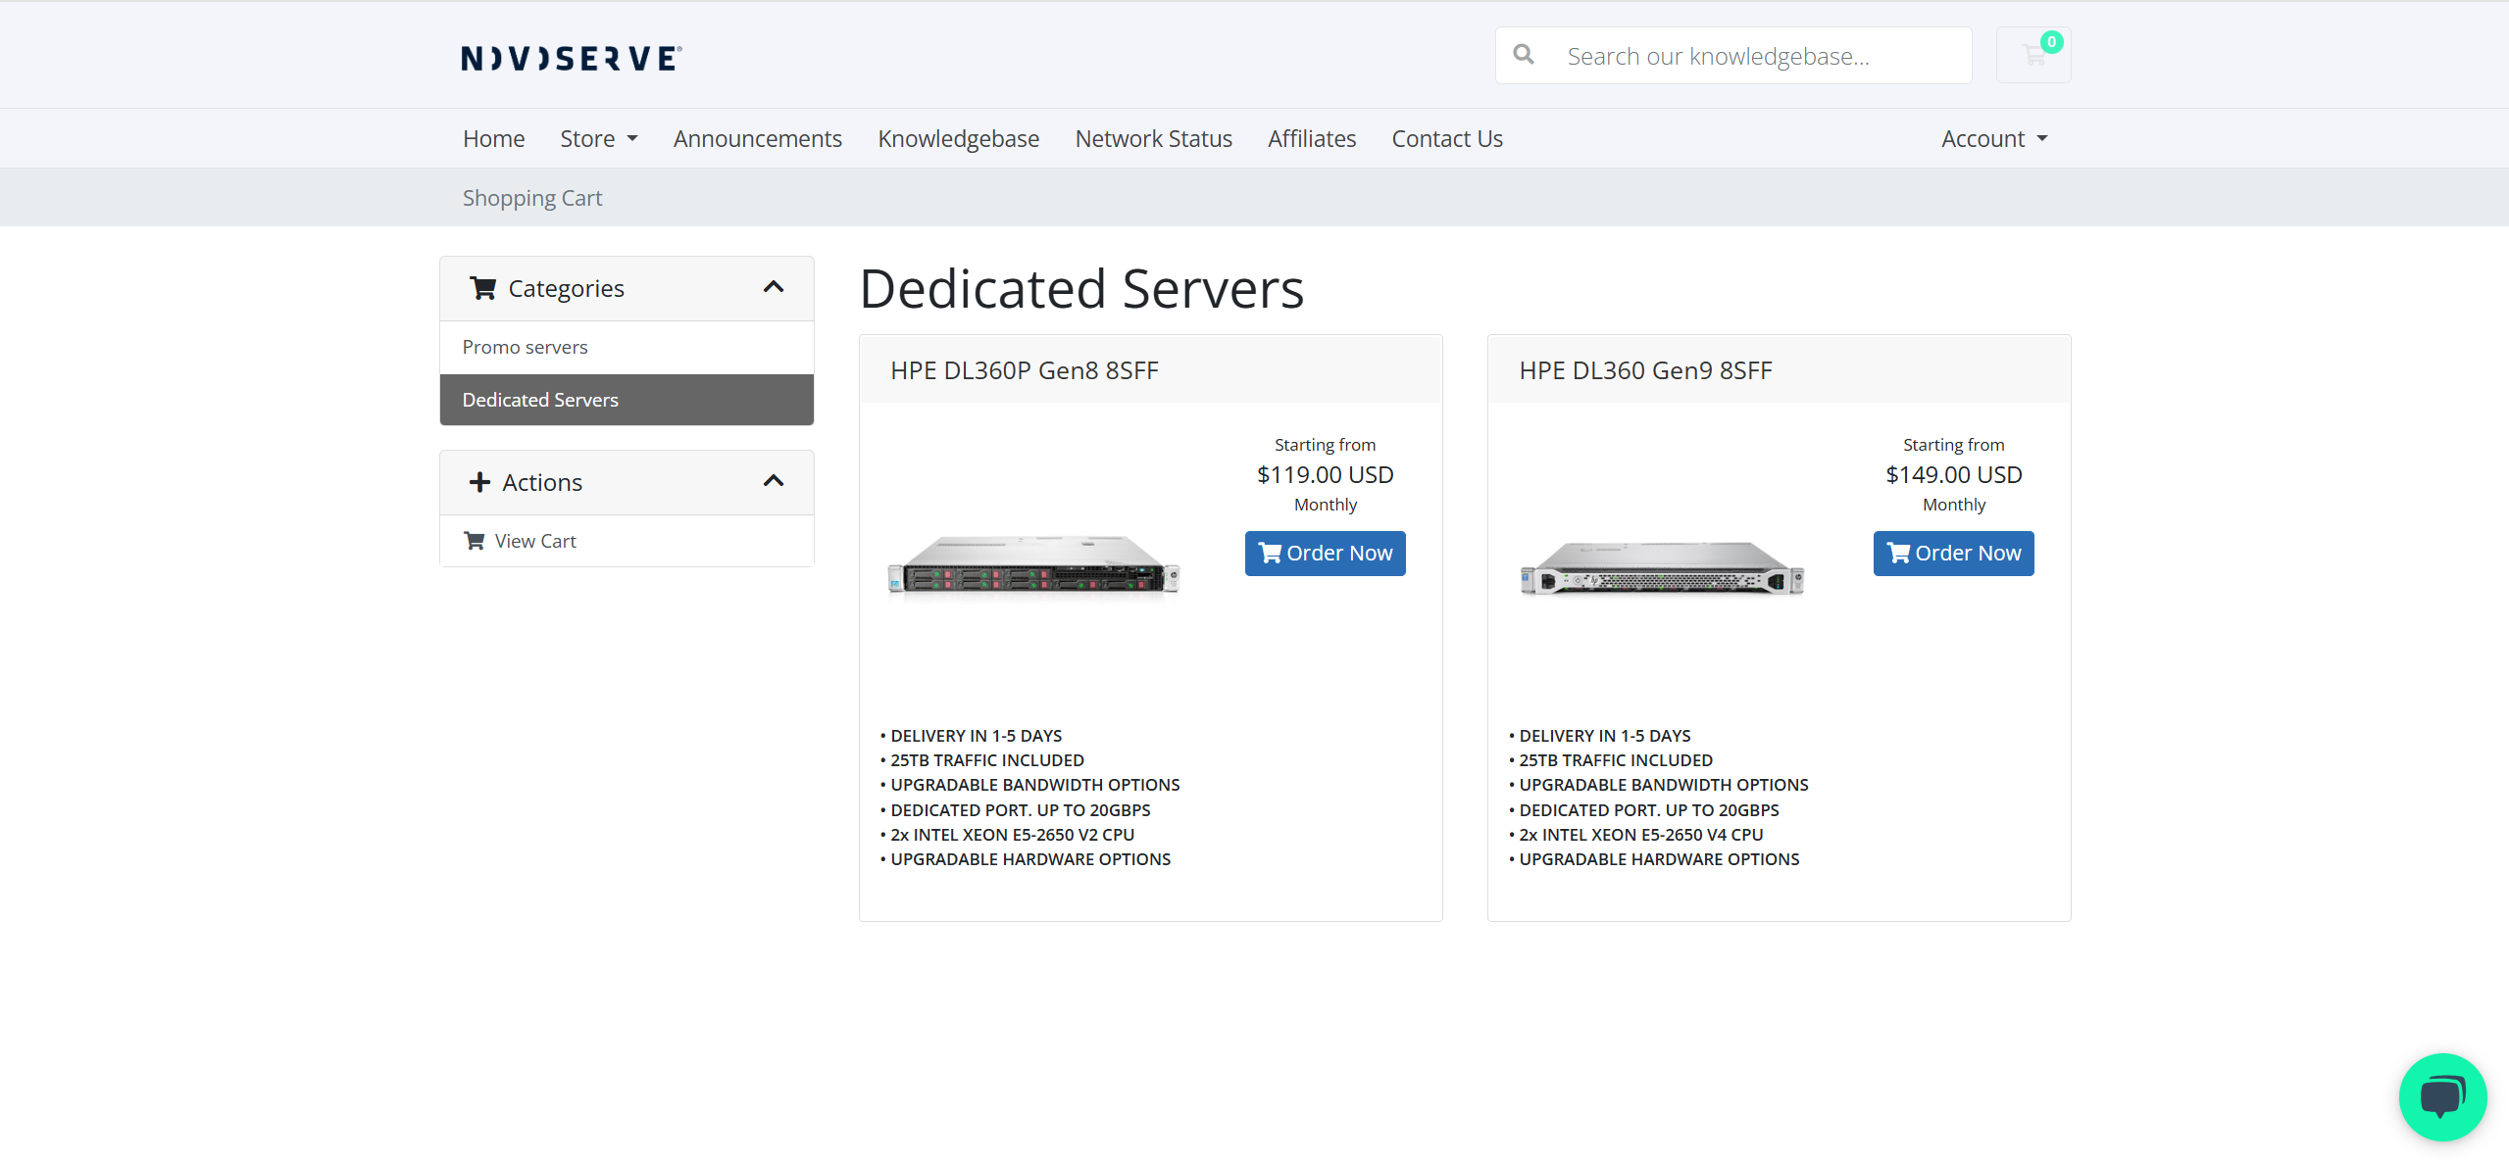Image resolution: width=2509 pixels, height=1164 pixels.
Task: Click the search magnifier icon
Action: pos(1523,55)
